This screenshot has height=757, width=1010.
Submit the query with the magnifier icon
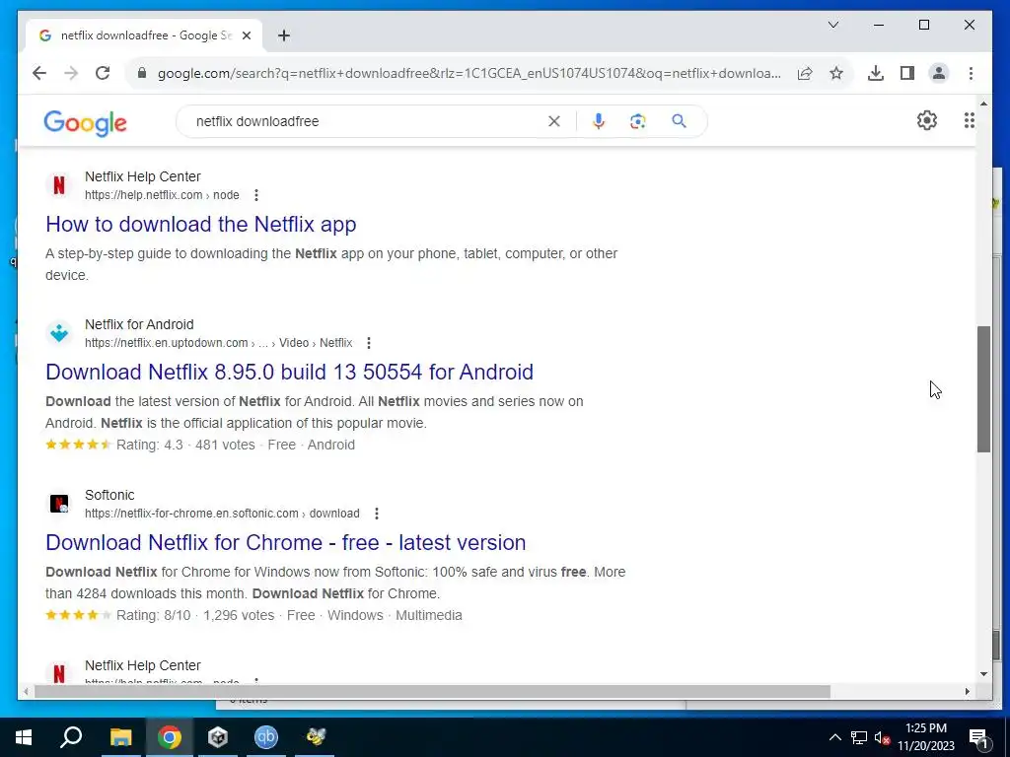[x=679, y=121]
